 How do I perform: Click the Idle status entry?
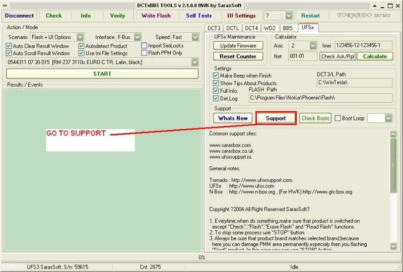[x=294, y=267]
